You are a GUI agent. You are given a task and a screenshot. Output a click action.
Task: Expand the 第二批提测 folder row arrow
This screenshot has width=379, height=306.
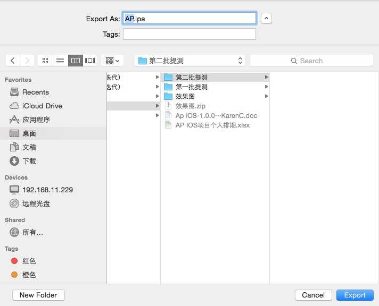[x=266, y=77]
